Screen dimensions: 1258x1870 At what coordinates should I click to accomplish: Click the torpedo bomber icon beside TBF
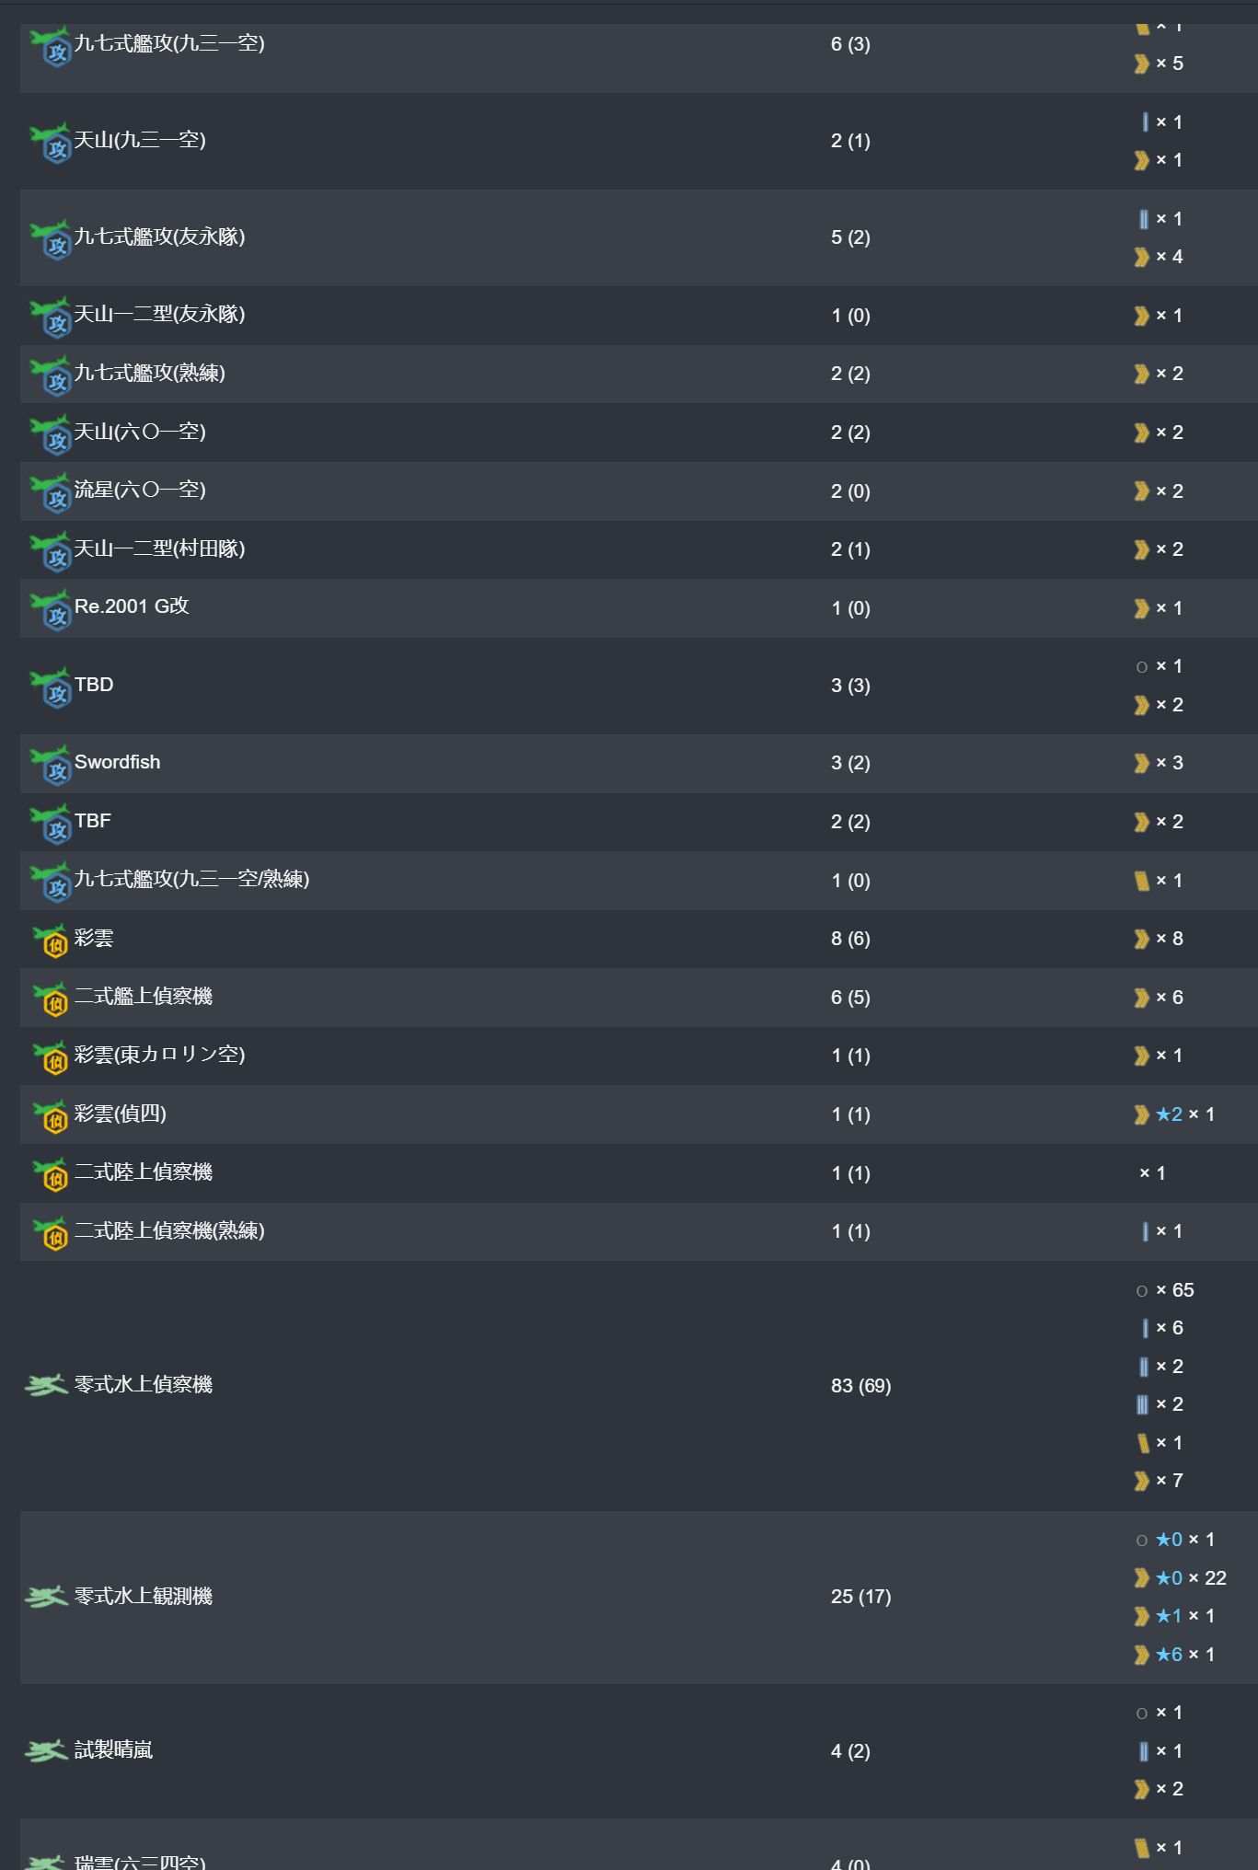point(50,824)
